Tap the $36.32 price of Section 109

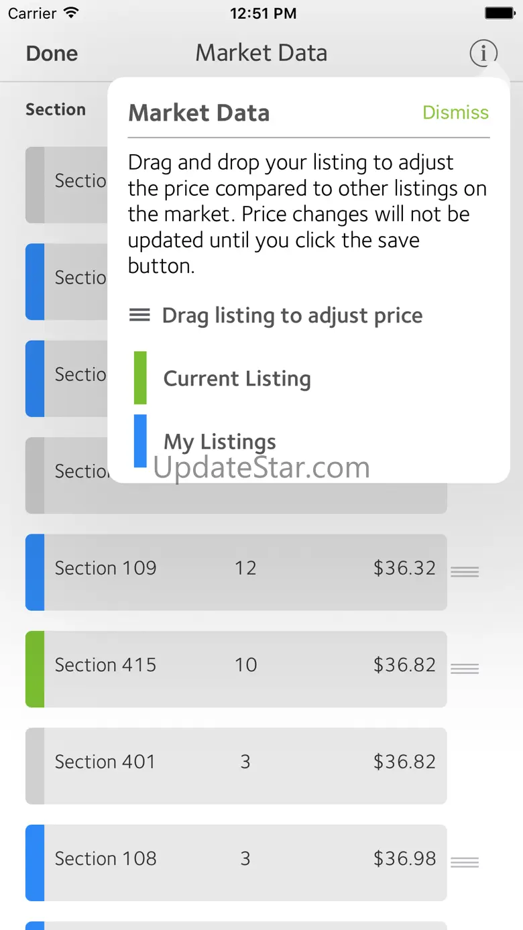[x=404, y=569]
